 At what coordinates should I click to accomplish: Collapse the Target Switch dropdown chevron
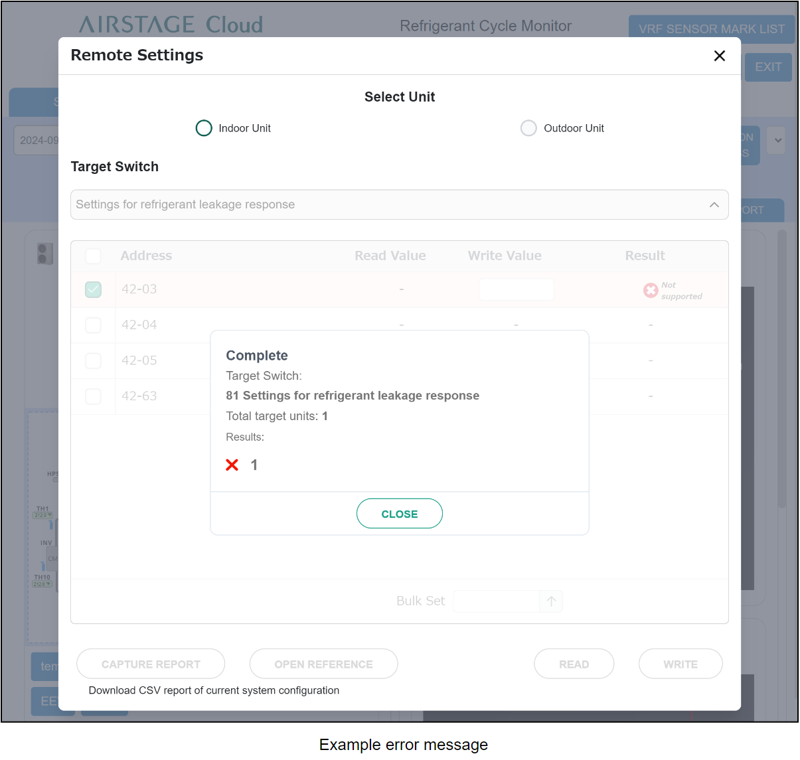(x=714, y=204)
